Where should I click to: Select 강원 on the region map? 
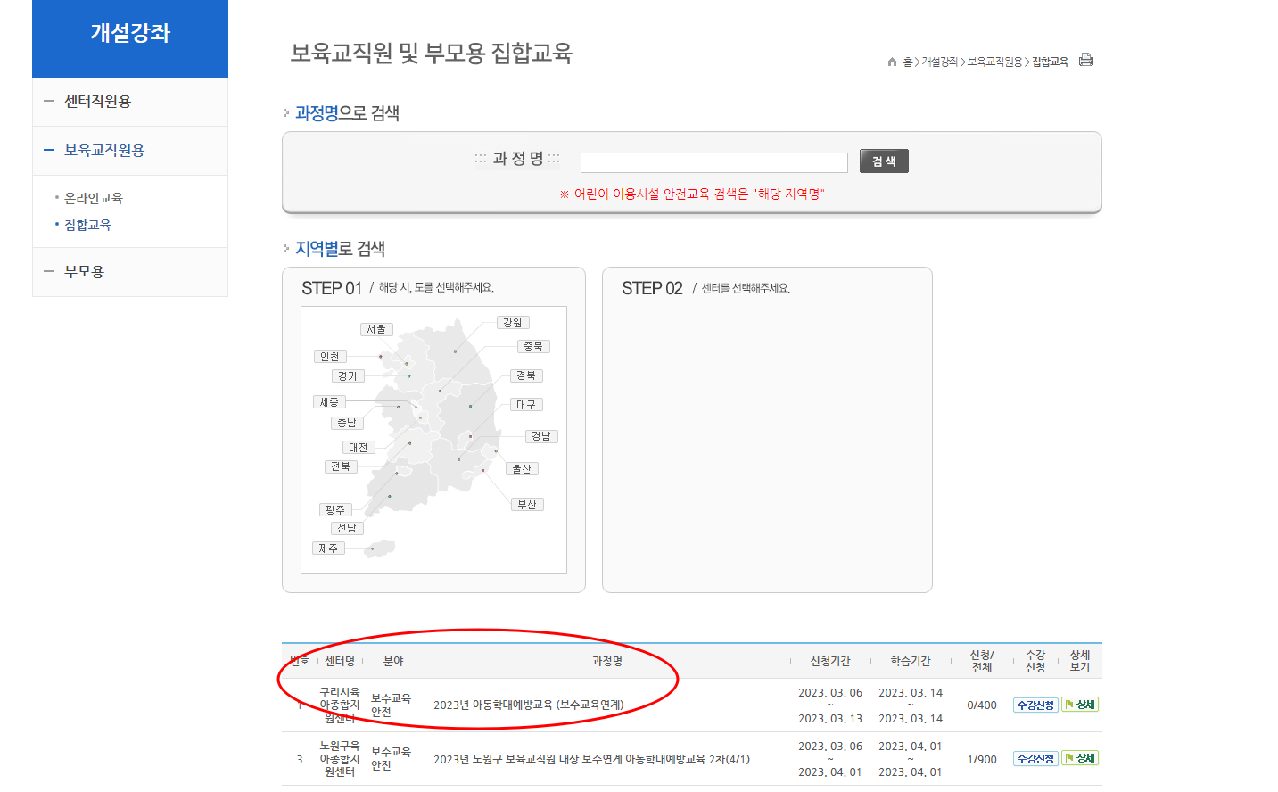(x=513, y=323)
